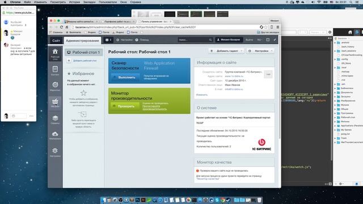Expand the .bash_sessions folder in the file tree
The width and height of the screenshot is (363, 204).
pyautogui.click(x=335, y=51)
